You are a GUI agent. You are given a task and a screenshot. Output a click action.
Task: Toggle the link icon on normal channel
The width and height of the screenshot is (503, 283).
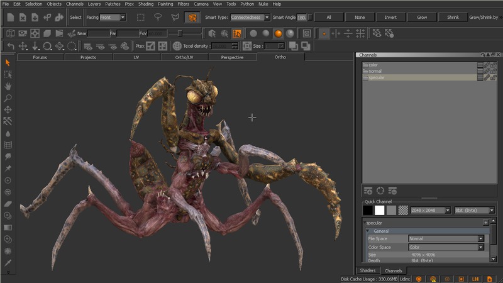[487, 71]
